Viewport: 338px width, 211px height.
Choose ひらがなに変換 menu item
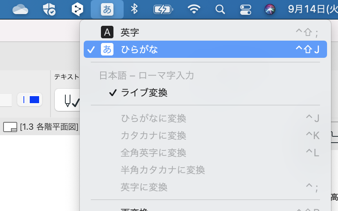pos(205,118)
